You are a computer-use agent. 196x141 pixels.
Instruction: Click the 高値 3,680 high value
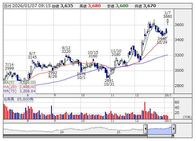(x=90, y=6)
